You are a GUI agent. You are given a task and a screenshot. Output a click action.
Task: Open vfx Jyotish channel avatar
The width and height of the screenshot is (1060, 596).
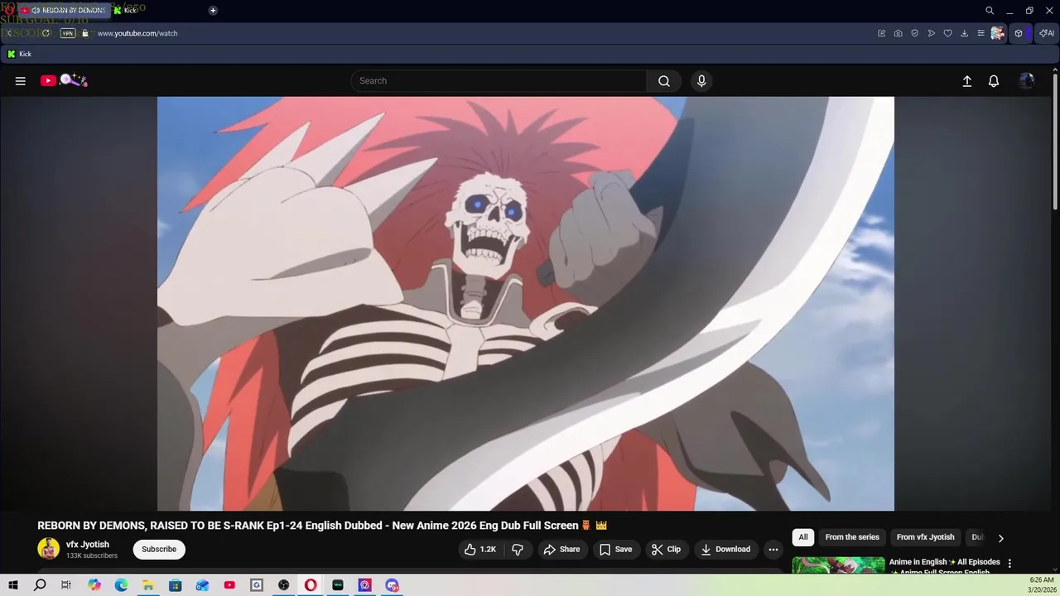[49, 549]
